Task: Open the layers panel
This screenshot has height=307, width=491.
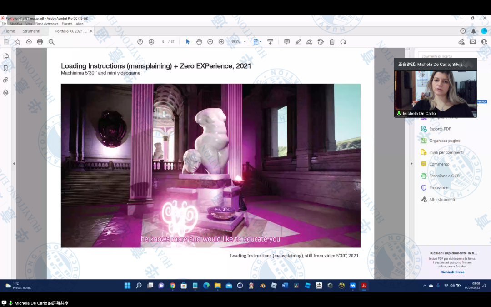Action: (x=5, y=92)
